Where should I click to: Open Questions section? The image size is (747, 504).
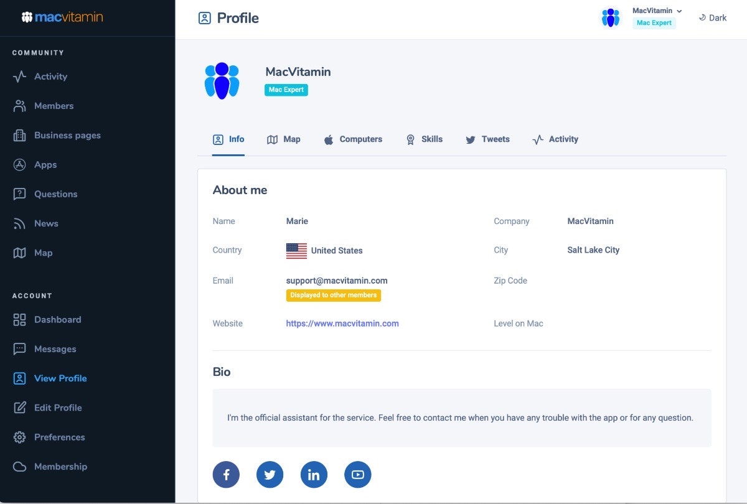point(55,194)
